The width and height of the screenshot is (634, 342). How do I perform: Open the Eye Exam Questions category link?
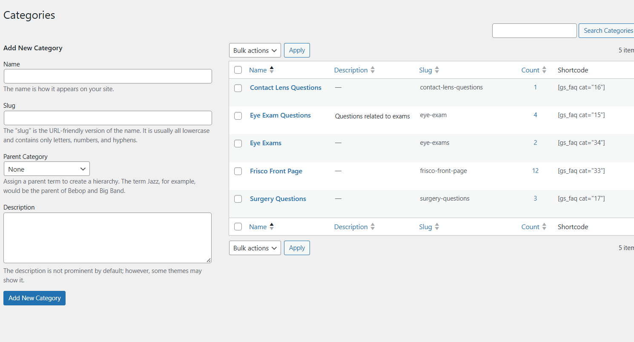pyautogui.click(x=280, y=115)
